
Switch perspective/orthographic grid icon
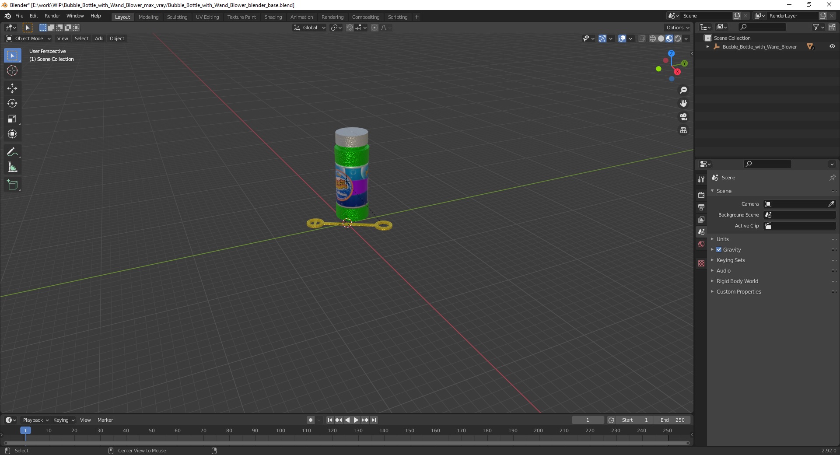[683, 130]
